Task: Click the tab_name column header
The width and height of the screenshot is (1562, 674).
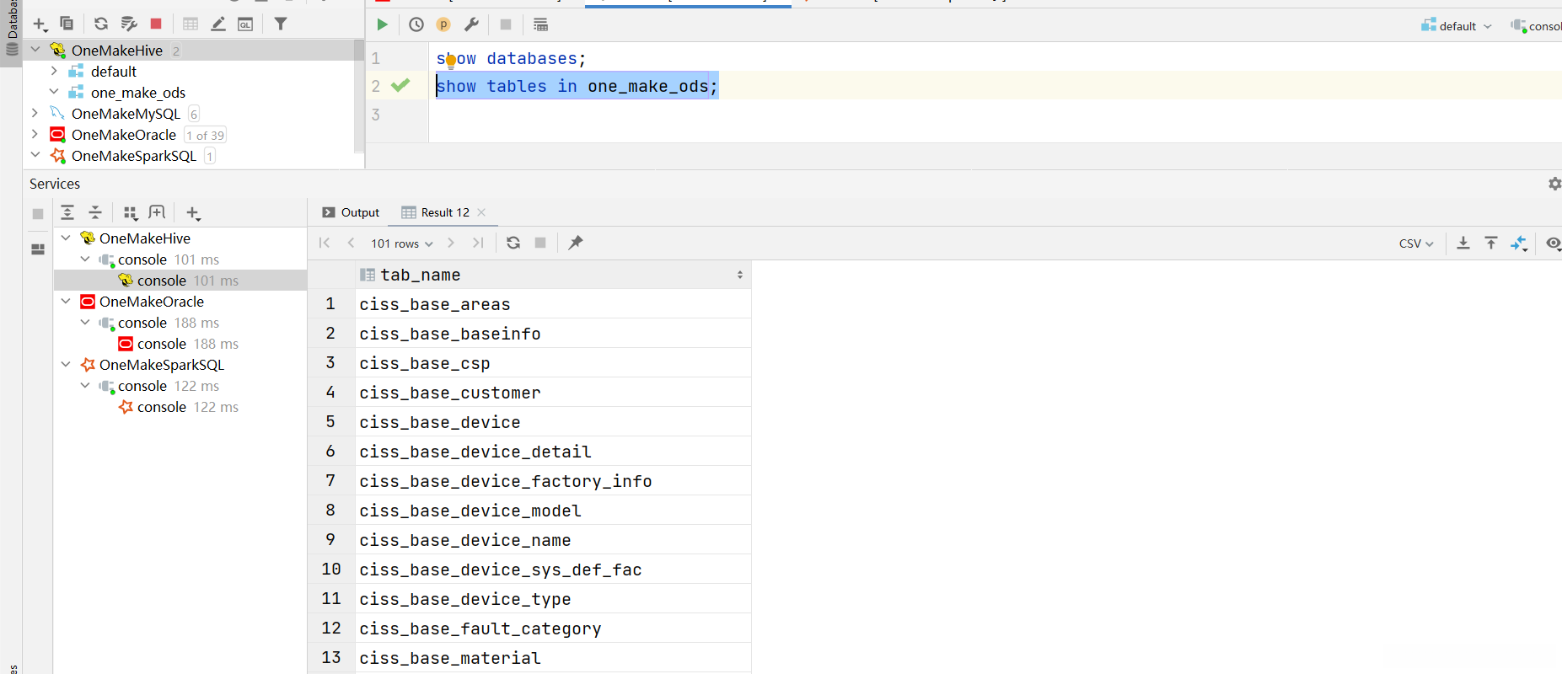Action: tap(420, 275)
